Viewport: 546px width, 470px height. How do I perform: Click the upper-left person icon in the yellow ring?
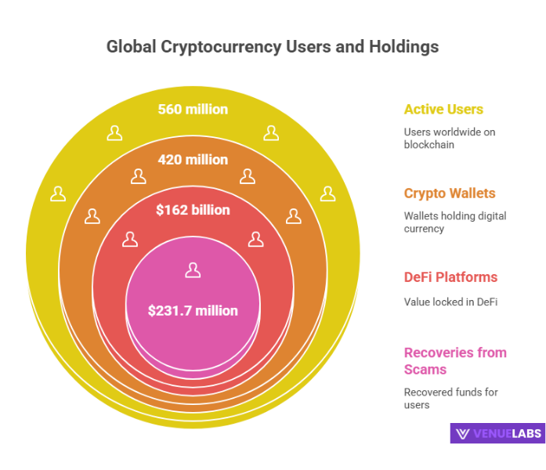[114, 133]
